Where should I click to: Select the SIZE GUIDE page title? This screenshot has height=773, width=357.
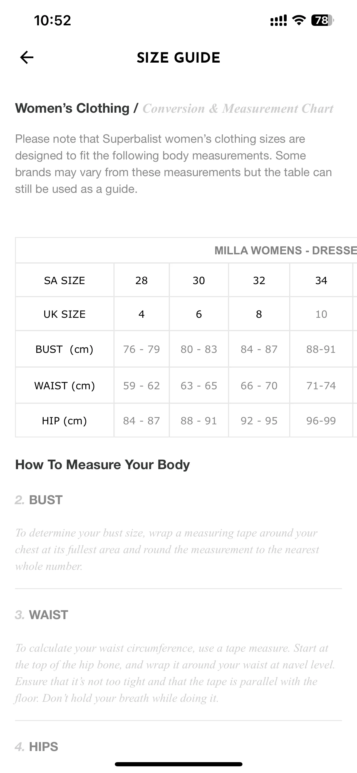(178, 58)
